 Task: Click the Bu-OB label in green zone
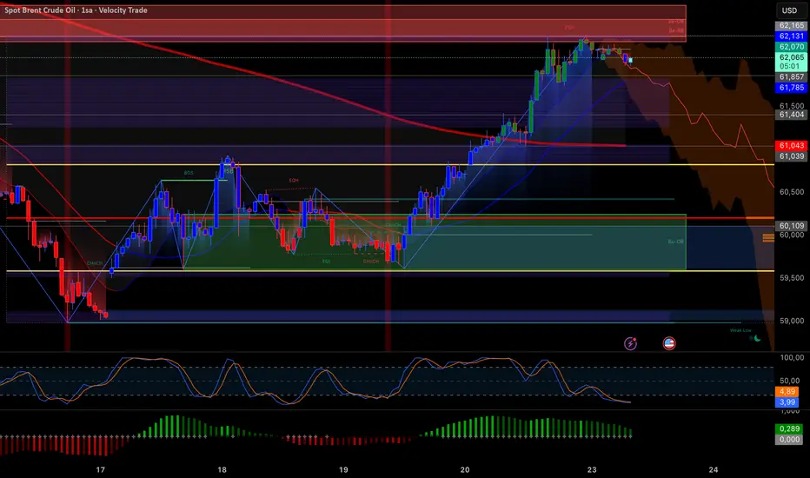675,242
